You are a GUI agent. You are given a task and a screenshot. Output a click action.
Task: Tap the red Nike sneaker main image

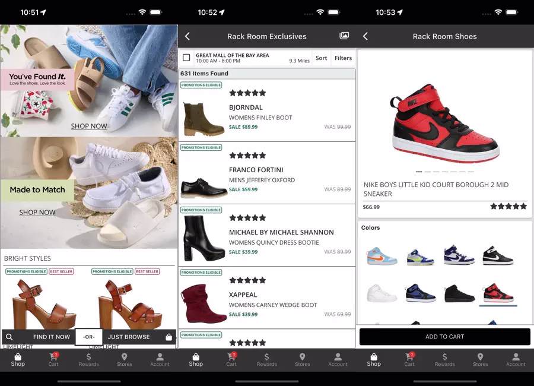point(445,124)
